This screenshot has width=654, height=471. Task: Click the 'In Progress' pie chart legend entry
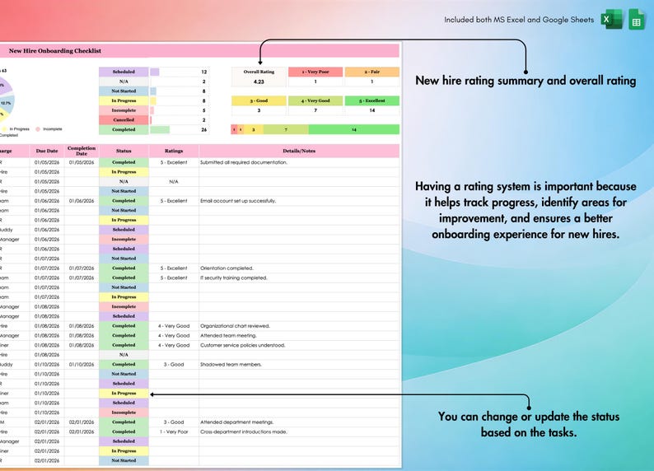pos(16,129)
